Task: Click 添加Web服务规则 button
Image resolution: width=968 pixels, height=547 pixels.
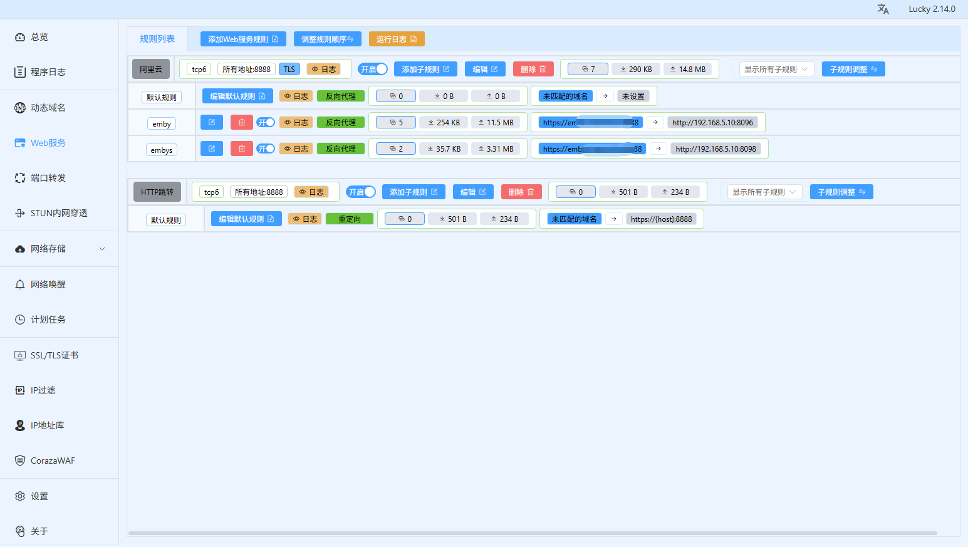Action: click(243, 39)
